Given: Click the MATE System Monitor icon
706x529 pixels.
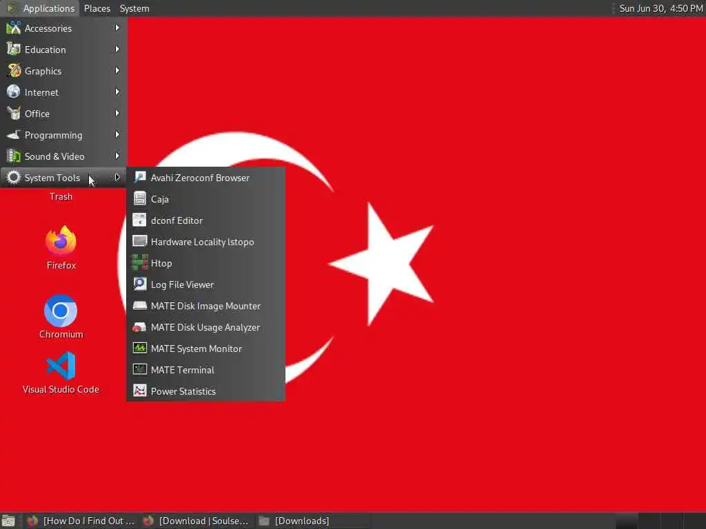Looking at the screenshot, I should point(139,348).
